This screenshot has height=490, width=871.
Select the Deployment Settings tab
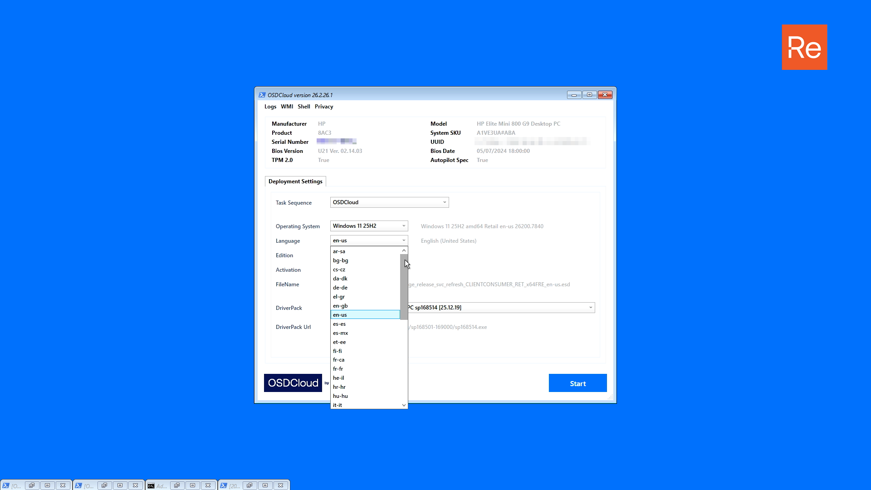pyautogui.click(x=295, y=181)
